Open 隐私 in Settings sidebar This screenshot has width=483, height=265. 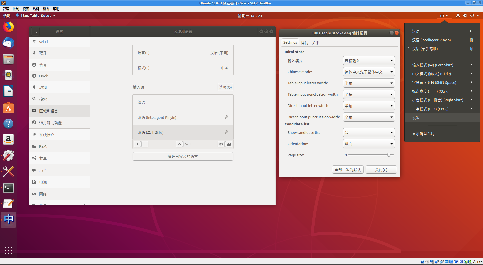coord(59,146)
